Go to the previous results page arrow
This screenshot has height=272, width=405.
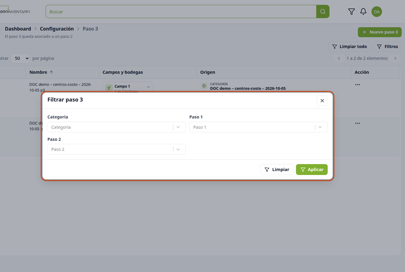coord(339,58)
